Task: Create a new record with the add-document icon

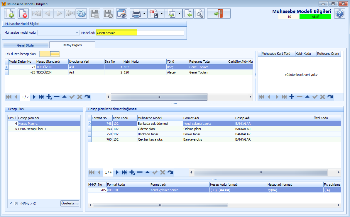Action: [10, 13]
